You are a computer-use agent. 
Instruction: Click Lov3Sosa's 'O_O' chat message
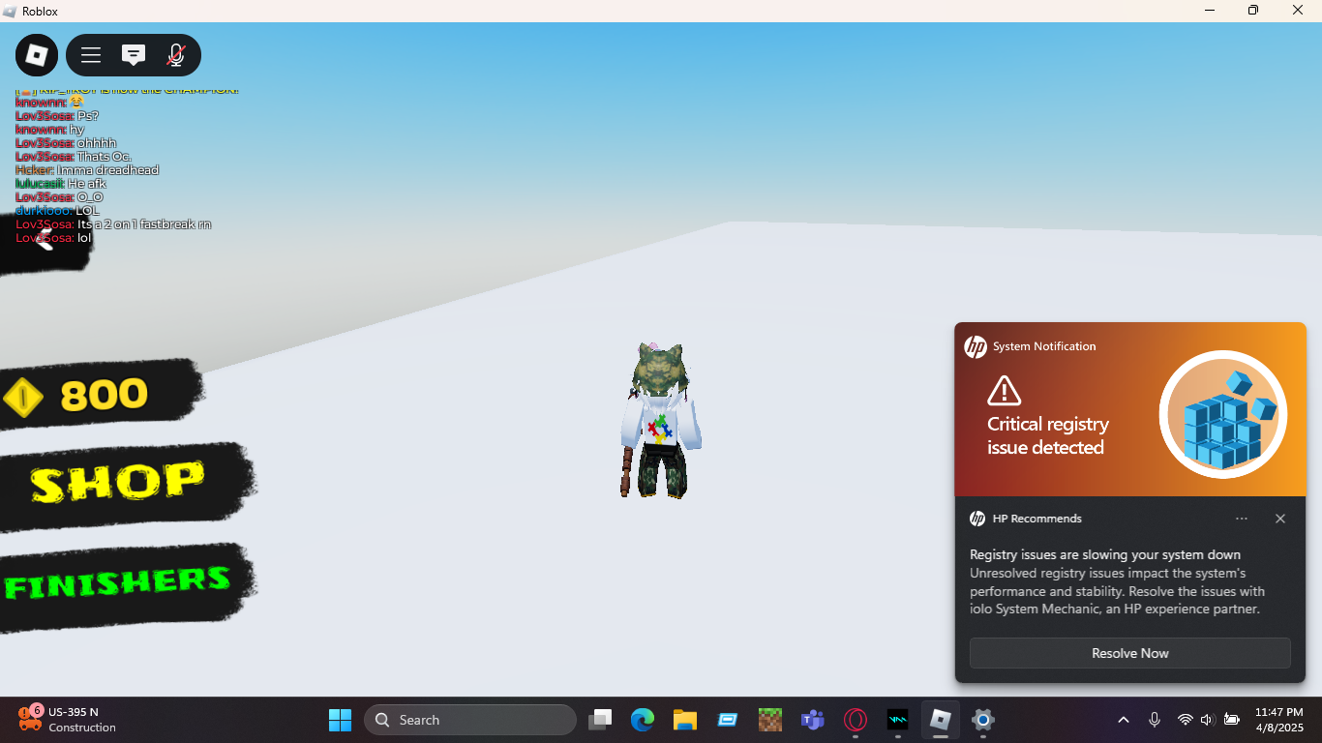[90, 197]
